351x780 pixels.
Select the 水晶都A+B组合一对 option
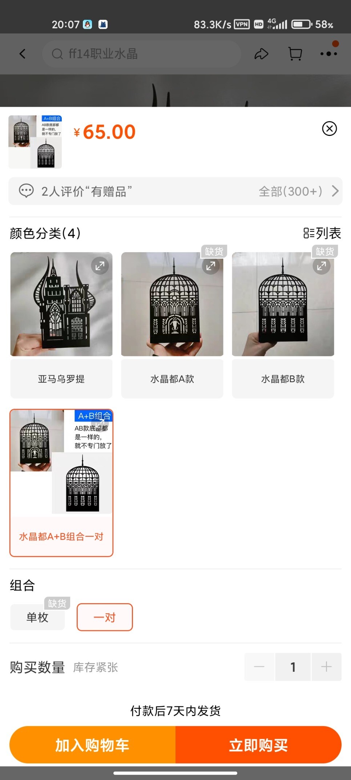[x=61, y=537]
